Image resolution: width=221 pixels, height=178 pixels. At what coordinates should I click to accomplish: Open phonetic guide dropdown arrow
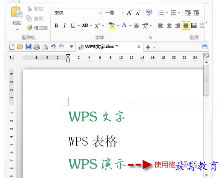click(x=151, y=26)
